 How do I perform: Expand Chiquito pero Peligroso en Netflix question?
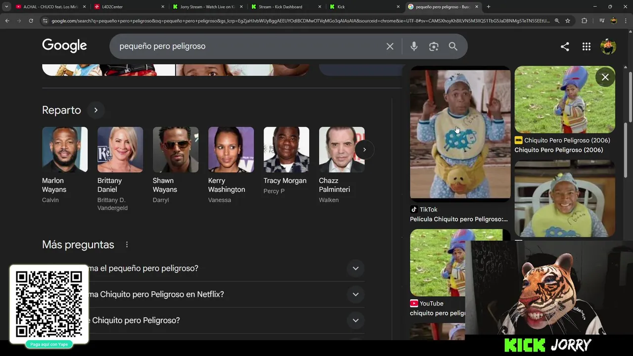coord(355,294)
